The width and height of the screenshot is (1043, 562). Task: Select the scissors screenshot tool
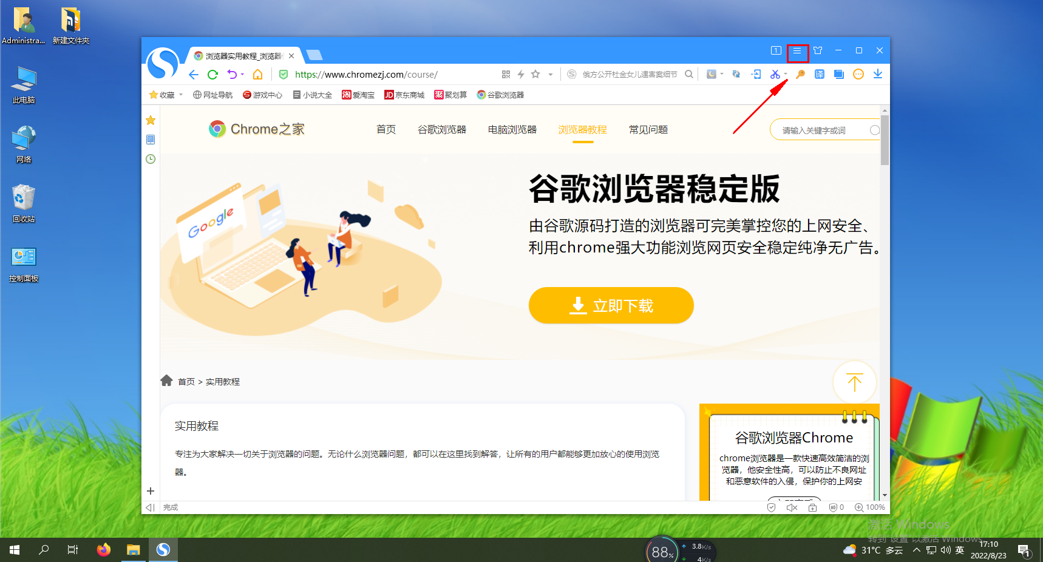[x=775, y=75]
